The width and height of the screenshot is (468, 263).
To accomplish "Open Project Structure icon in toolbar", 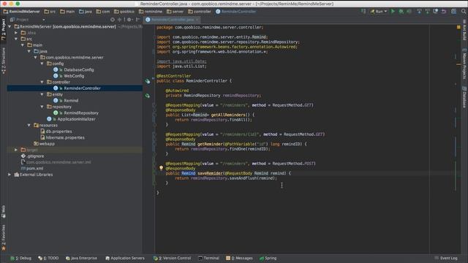I will [x=453, y=12].
